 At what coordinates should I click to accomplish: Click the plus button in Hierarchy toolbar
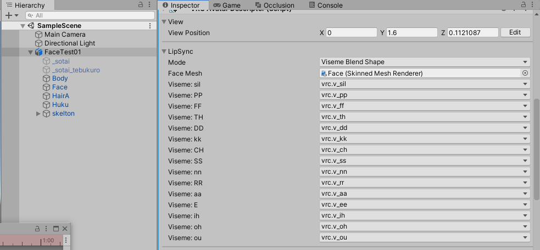pyautogui.click(x=9, y=15)
